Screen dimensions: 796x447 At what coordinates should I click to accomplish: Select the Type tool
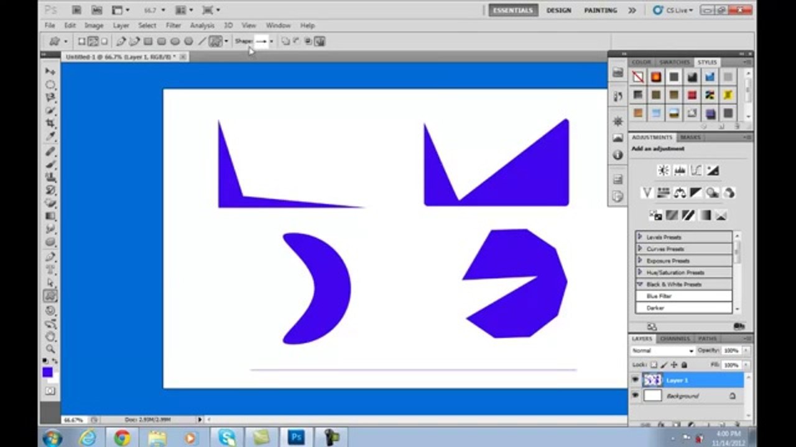point(50,269)
